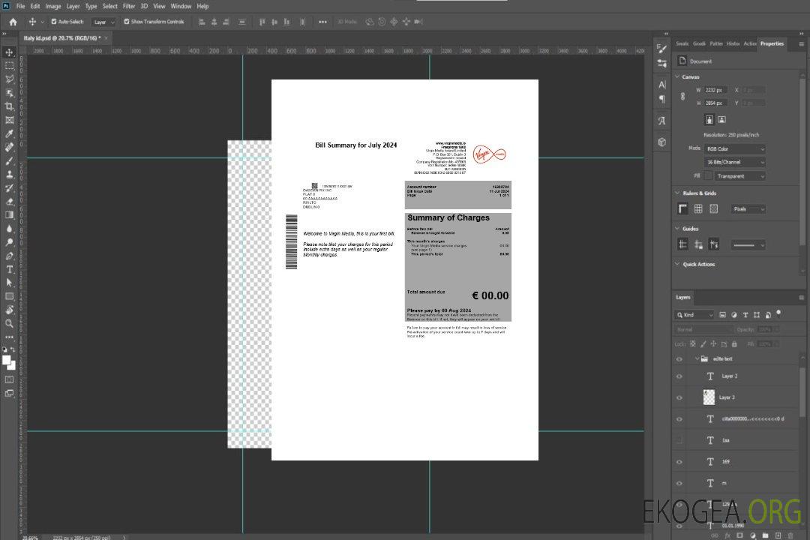Screen dimensions: 810x540
Task: Click the Home icon in options bar
Action: tap(13, 22)
